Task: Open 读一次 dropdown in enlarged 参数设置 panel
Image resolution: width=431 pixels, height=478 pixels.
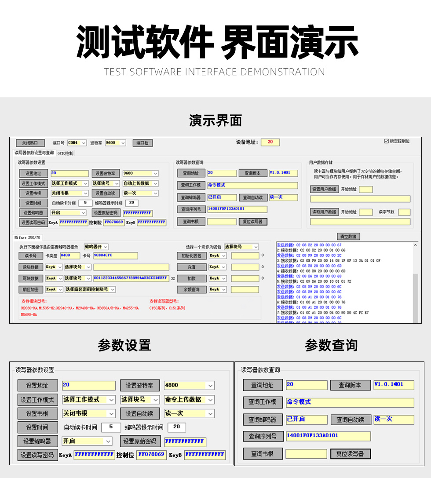Action: tap(189, 414)
